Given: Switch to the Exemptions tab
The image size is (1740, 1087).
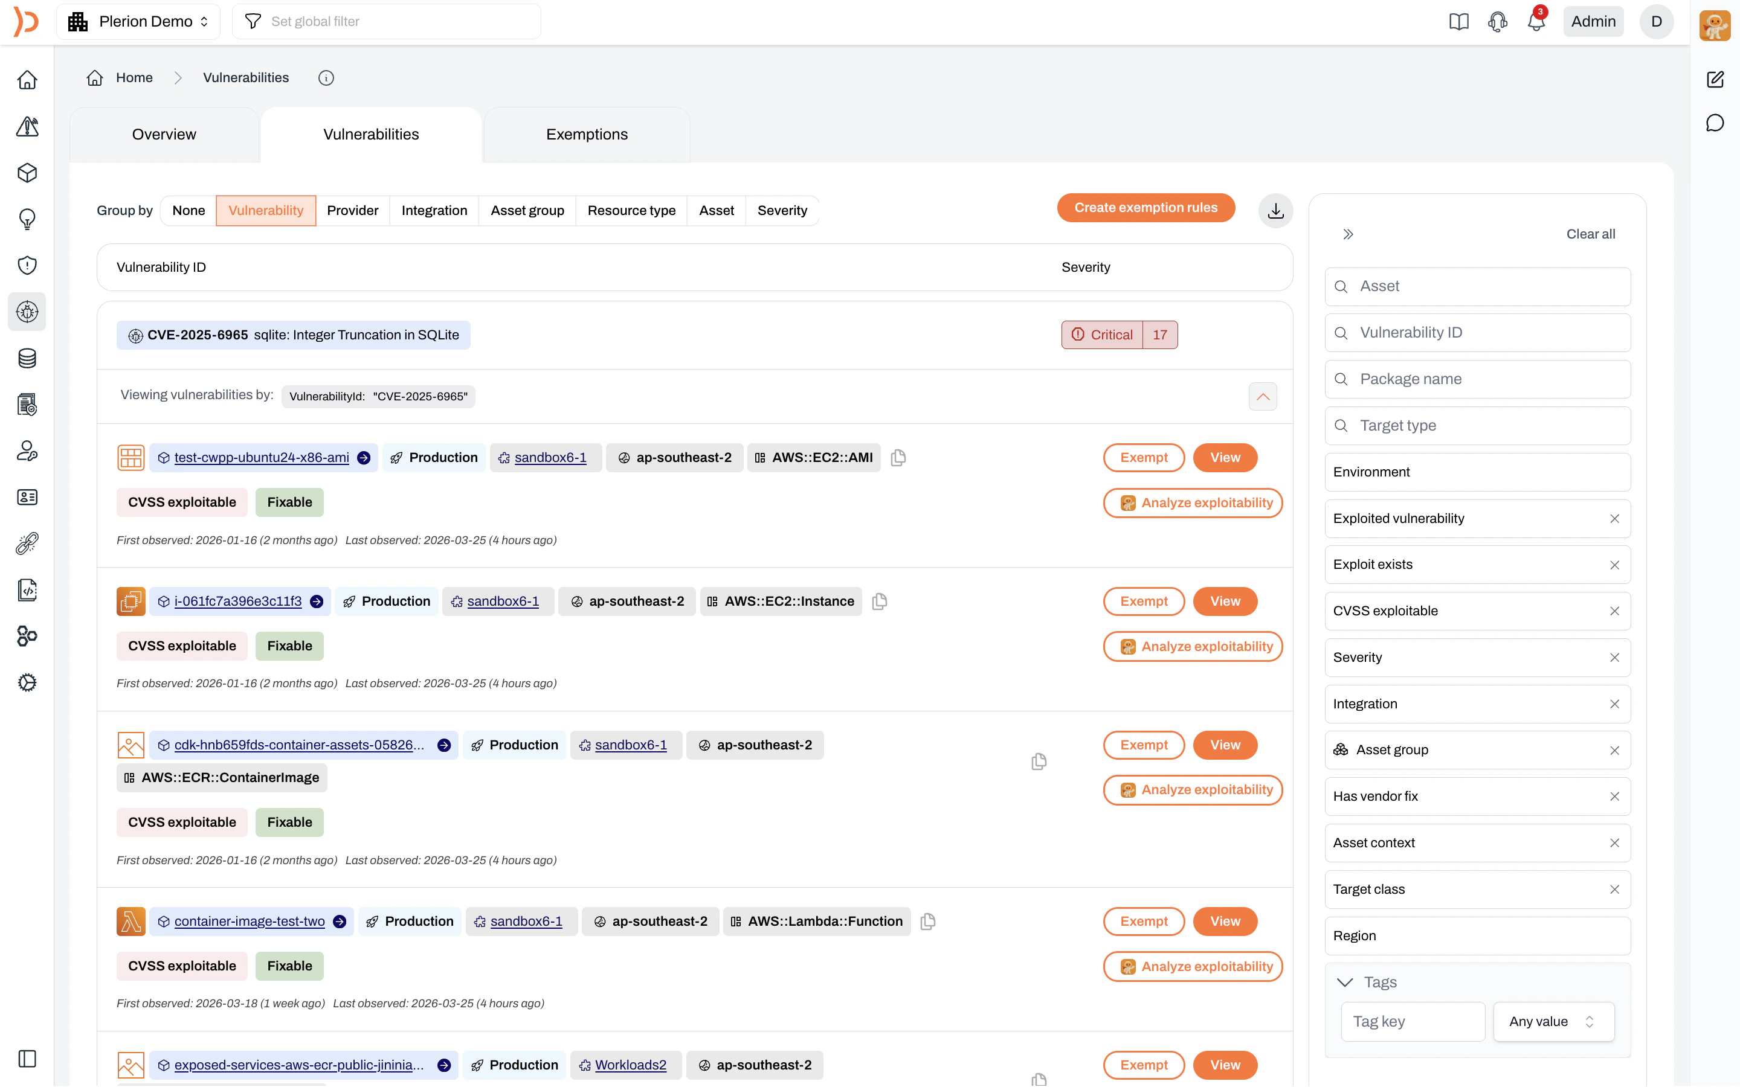Looking at the screenshot, I should (586, 133).
